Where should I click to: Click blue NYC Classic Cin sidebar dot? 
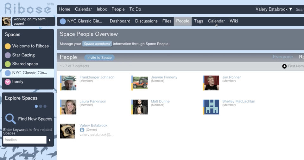pyautogui.click(x=8, y=73)
